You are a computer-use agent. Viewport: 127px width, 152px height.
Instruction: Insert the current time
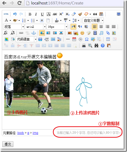[80, 39]
